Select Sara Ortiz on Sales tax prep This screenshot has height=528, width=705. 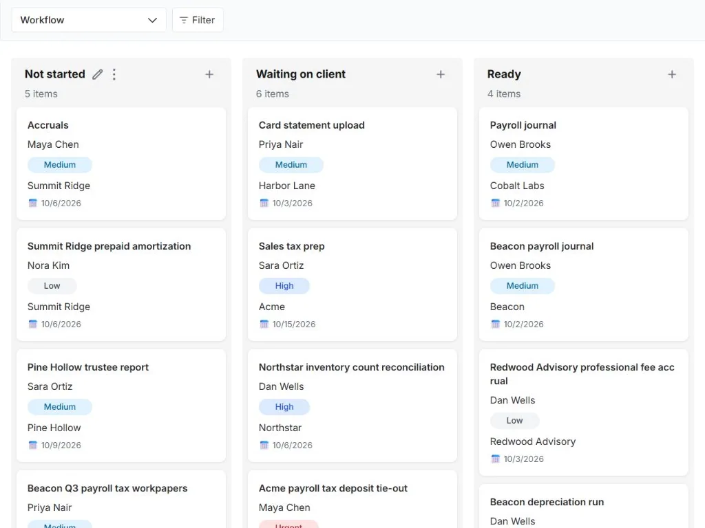pyautogui.click(x=281, y=265)
